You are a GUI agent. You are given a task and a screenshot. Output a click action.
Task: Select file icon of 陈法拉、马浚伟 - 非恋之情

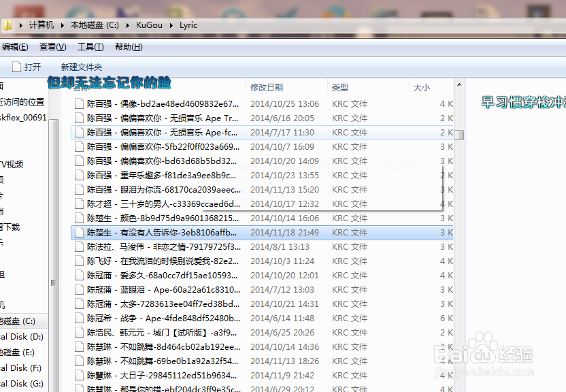click(79, 247)
